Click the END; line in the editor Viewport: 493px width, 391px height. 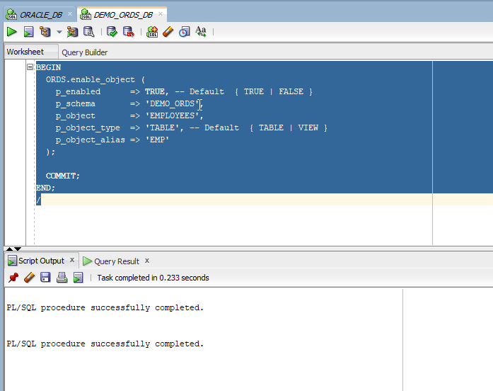click(x=45, y=188)
